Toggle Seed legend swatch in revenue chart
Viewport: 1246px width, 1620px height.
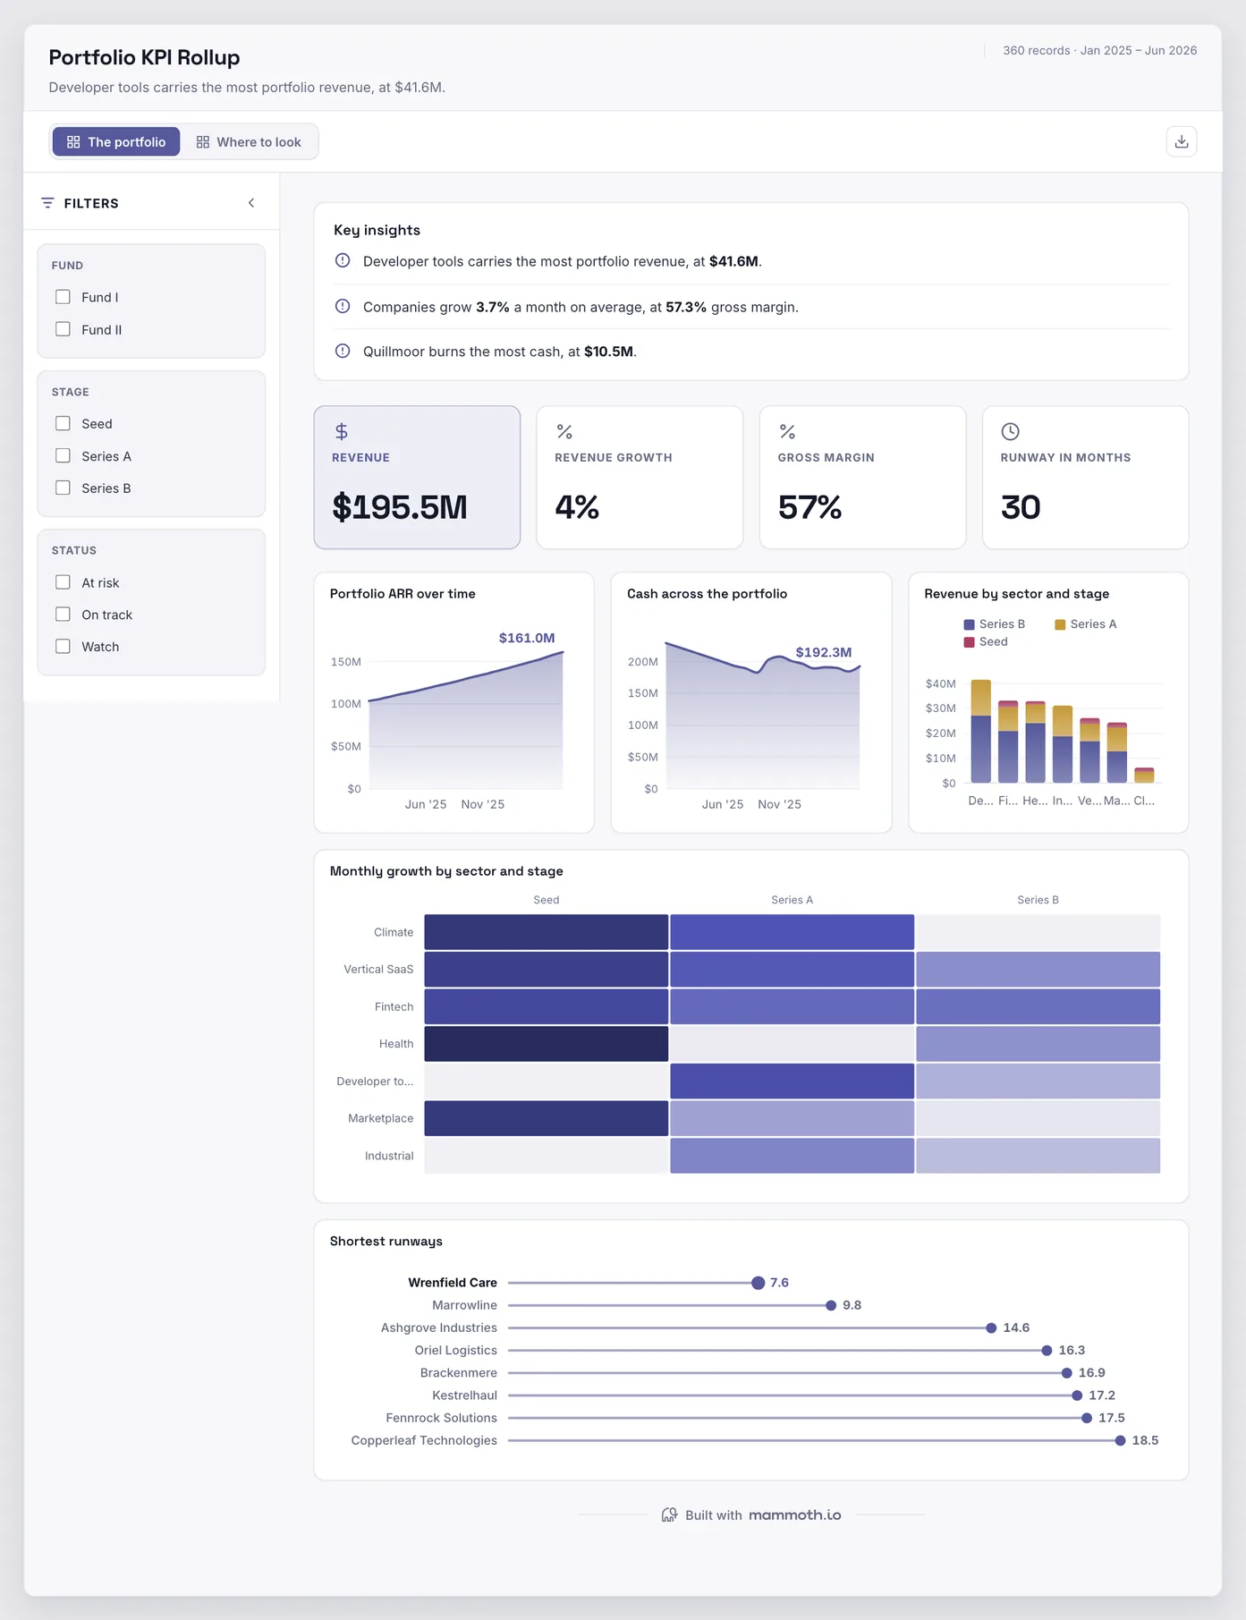coord(969,642)
